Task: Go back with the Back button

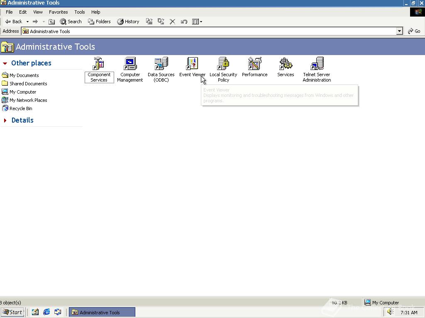Action: point(14,22)
